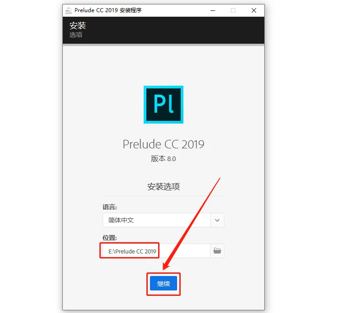Viewport: 337px width, 313px height.
Task: Open the 简体中文 language combo box
Action: coord(164,220)
